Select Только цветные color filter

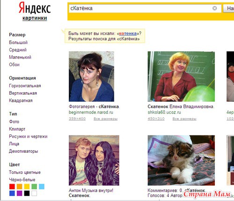point(25,172)
